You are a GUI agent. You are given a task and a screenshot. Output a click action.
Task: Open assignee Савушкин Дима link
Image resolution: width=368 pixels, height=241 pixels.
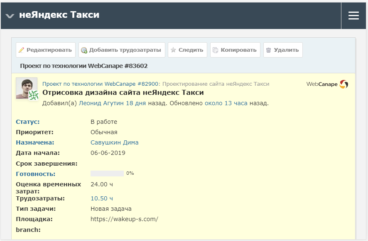[x=115, y=142]
